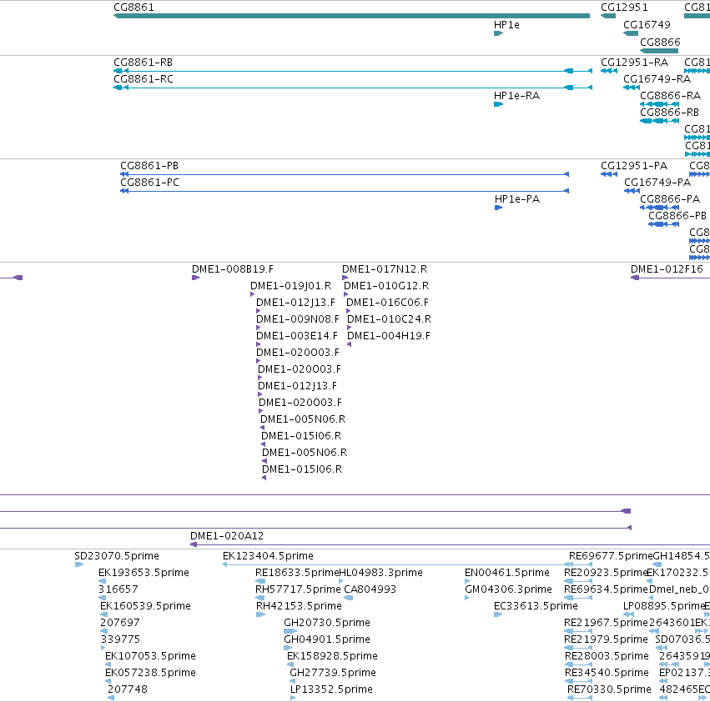This screenshot has width=710, height=702.
Task: Select feature DME1-003E14.F
Action: click(x=296, y=336)
